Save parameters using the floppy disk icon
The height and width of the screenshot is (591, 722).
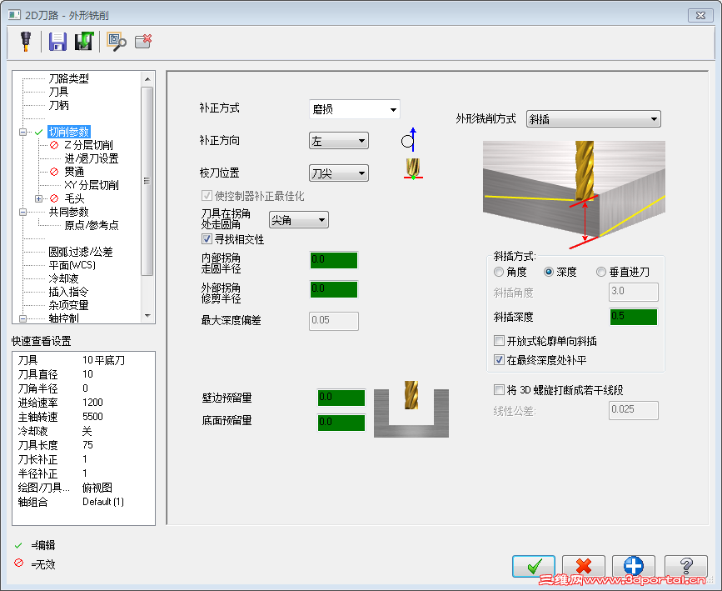57,42
